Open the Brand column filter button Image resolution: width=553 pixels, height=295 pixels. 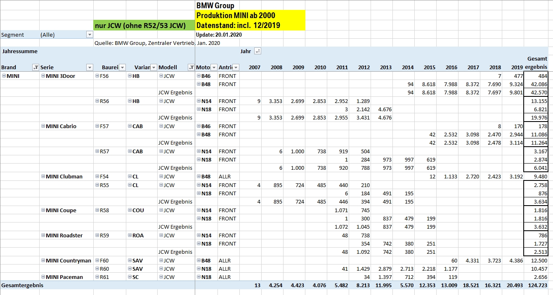point(35,68)
